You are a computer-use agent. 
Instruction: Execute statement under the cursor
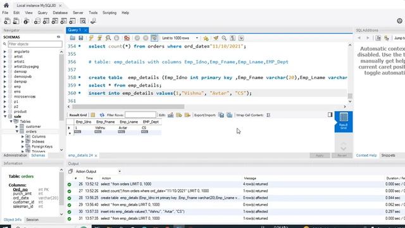point(99,38)
